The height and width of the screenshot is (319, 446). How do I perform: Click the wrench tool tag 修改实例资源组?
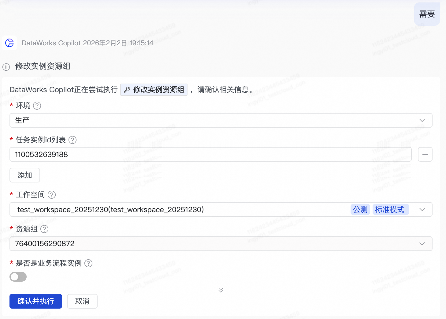click(x=154, y=90)
